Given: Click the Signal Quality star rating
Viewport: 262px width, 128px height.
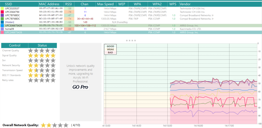Looking at the screenshot, I should coord(42,55).
